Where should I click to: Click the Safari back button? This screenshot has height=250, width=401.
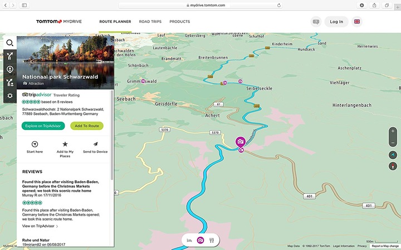pos(6,5)
